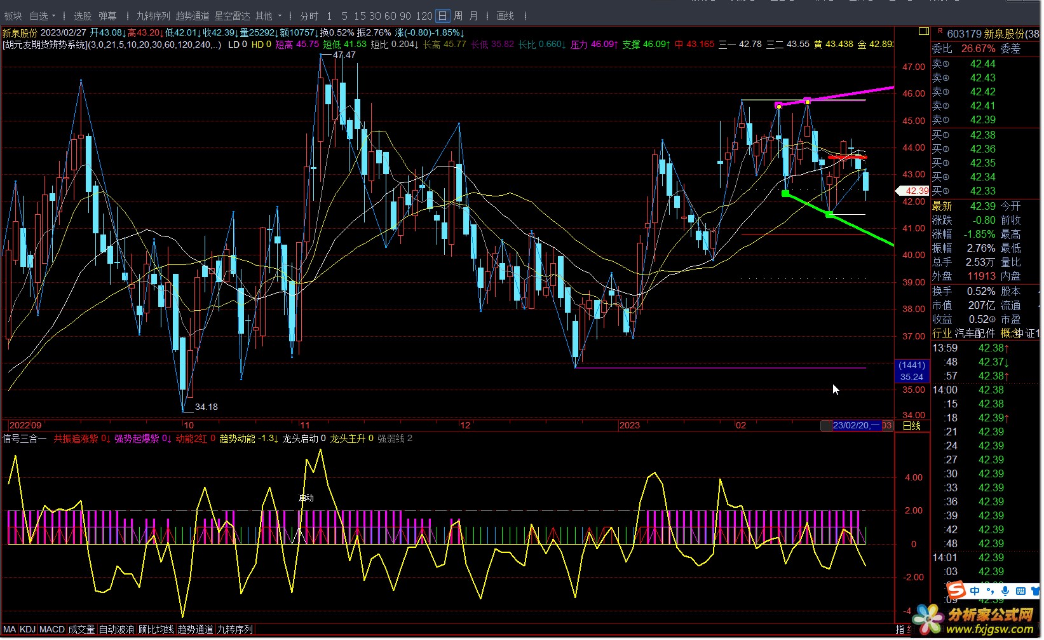Screen dimensions: 1044x640
Task: Select 日 daily period
Action: (x=443, y=16)
